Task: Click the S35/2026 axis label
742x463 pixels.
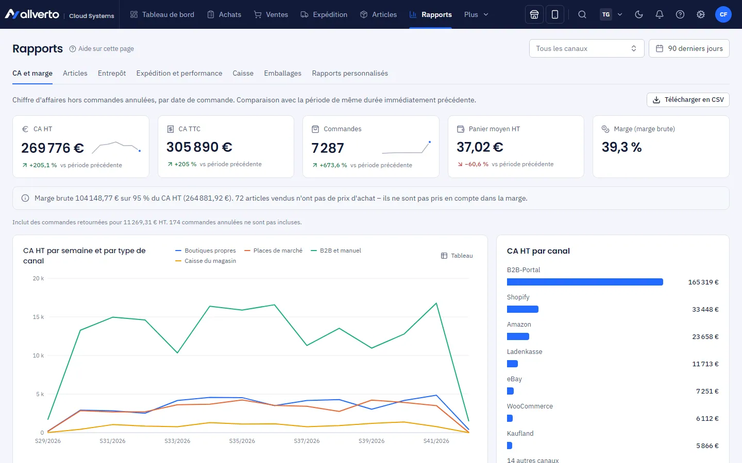Action: coord(242,441)
